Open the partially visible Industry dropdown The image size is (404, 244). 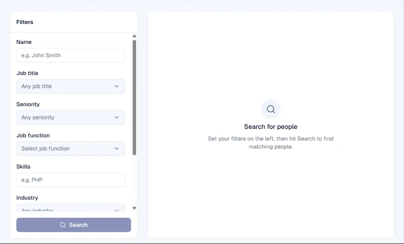pos(70,208)
